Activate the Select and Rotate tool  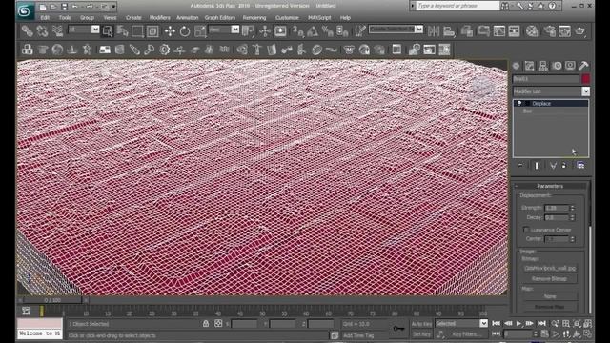pos(185,31)
